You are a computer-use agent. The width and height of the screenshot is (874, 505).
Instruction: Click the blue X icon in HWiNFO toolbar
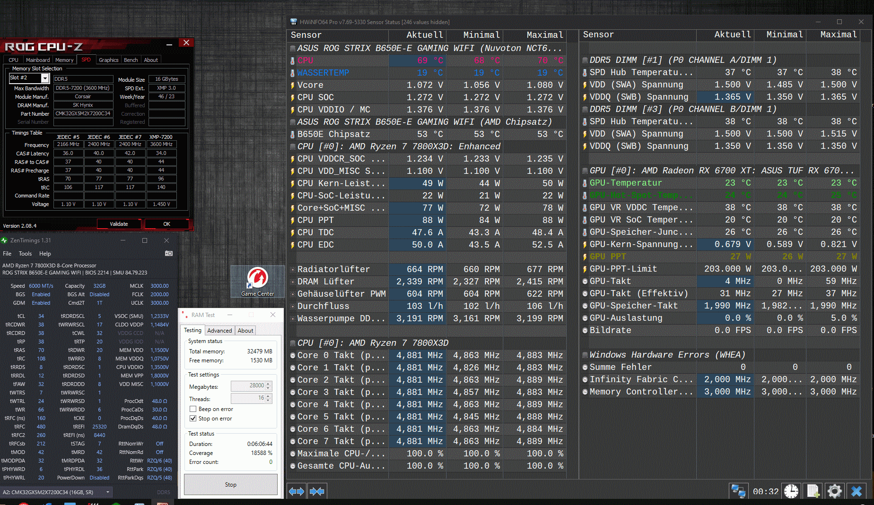point(857,491)
